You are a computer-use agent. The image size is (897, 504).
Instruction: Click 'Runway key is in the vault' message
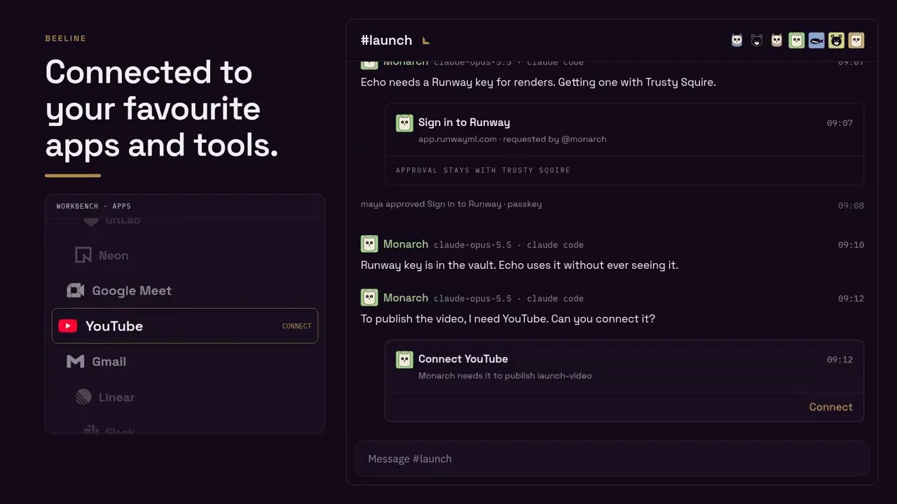pos(519,265)
